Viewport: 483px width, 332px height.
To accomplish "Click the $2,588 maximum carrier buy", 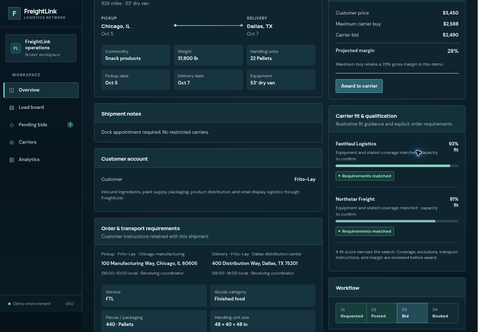I will (x=451, y=24).
